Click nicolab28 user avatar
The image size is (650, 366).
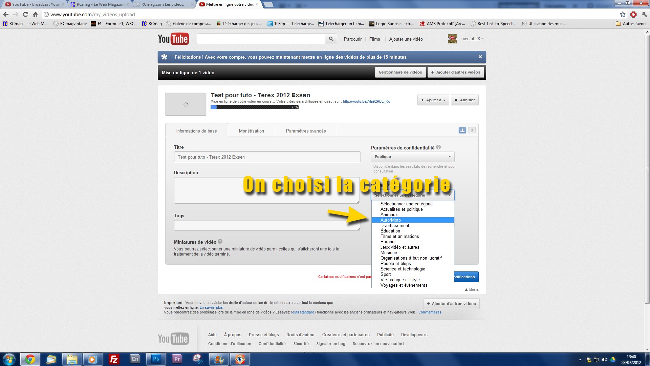point(452,39)
